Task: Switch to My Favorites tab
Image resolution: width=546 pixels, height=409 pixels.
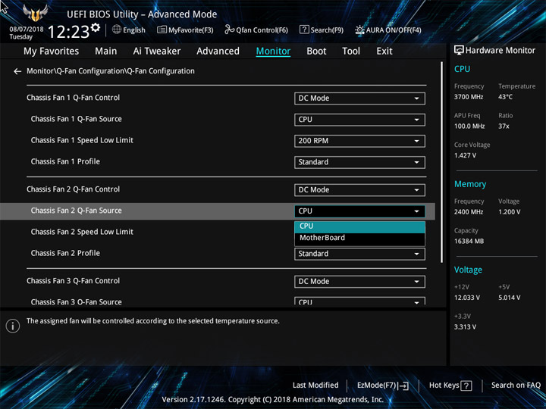Action: pyautogui.click(x=52, y=52)
